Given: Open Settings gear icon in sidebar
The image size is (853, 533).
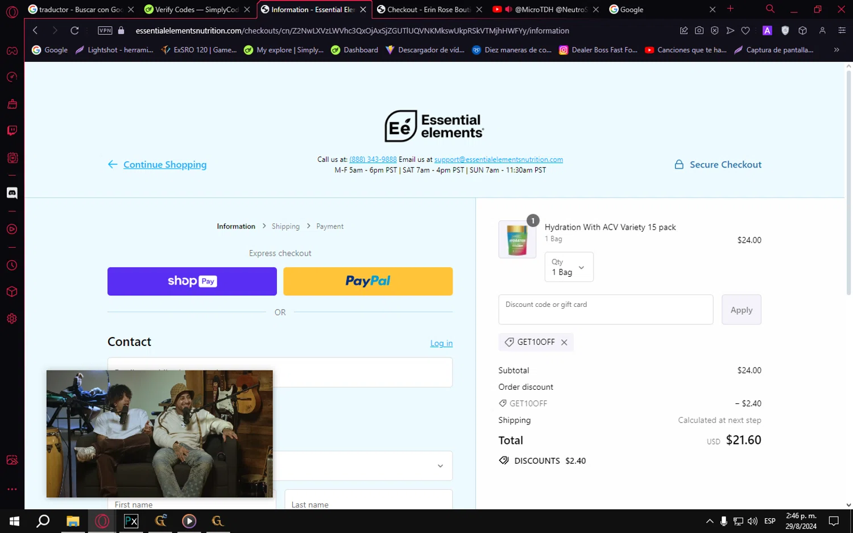Looking at the screenshot, I should click(x=12, y=319).
